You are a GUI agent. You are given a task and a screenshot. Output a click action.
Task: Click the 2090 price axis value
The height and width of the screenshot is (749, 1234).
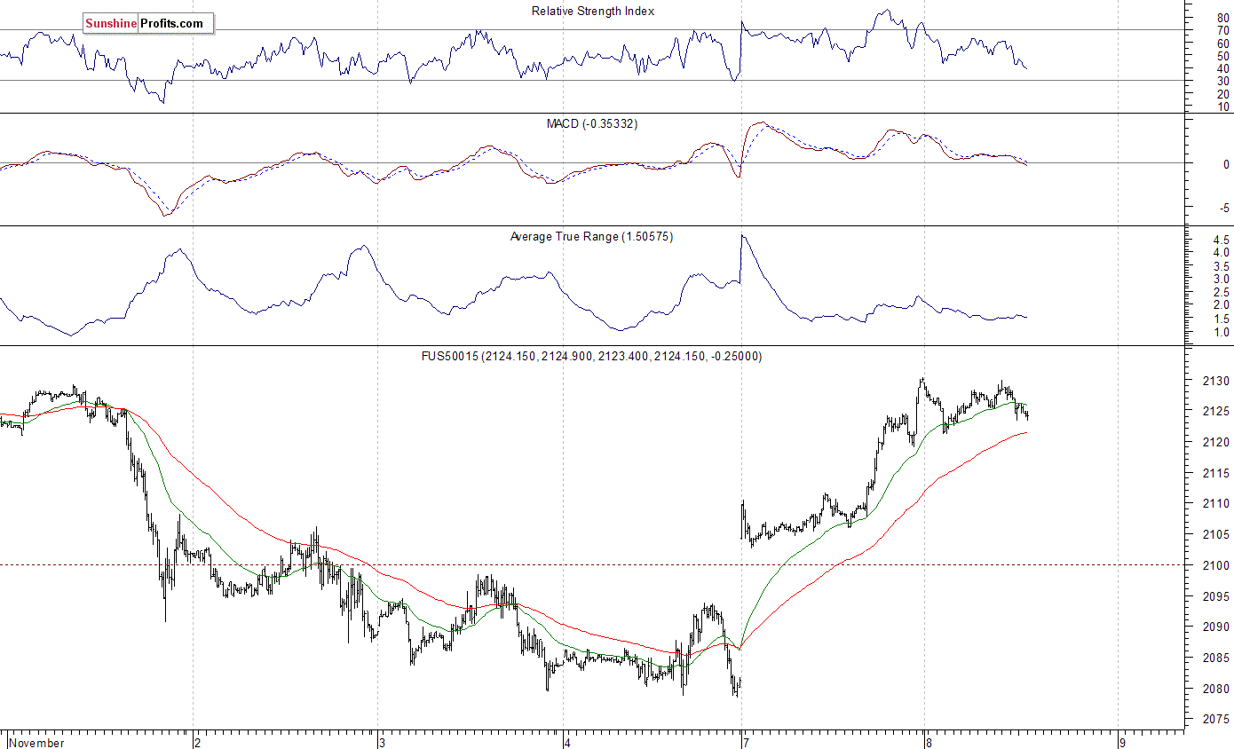pyautogui.click(x=1216, y=627)
